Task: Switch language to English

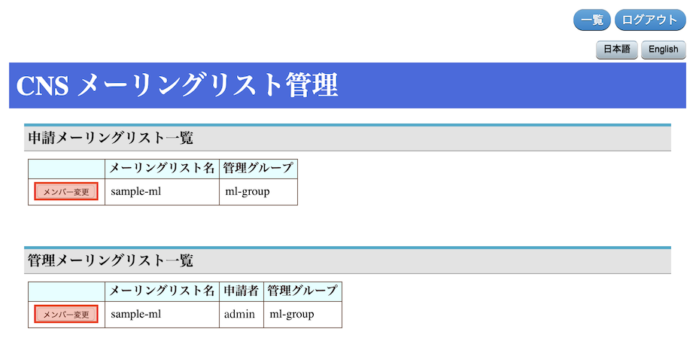Action: (663, 50)
